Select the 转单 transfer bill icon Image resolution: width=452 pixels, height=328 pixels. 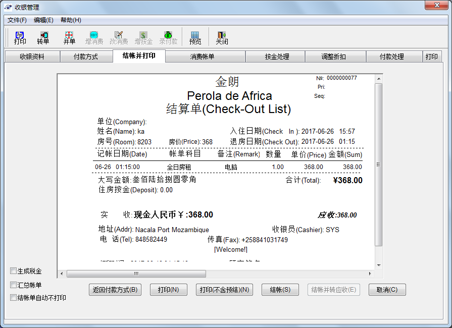pyautogui.click(x=43, y=37)
